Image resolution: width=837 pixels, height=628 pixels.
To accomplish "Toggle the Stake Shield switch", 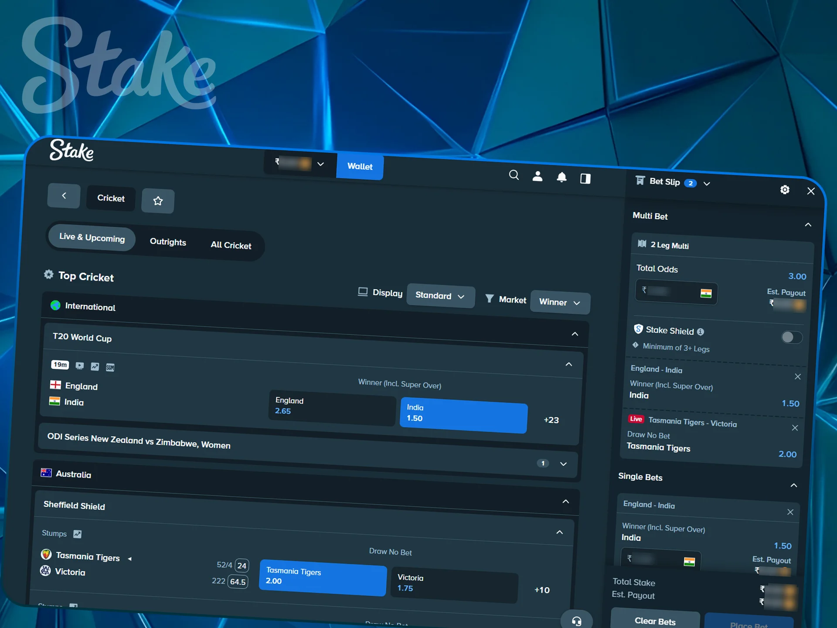I will (x=792, y=337).
